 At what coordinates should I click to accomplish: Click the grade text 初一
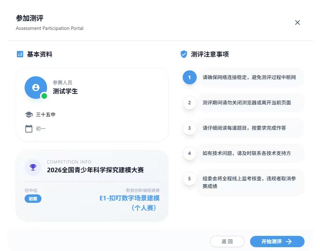tap(41, 129)
